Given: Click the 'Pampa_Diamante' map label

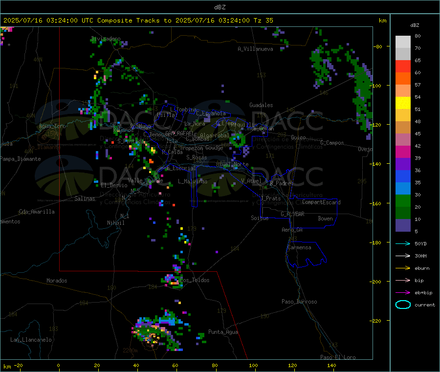Looking at the screenshot, I should [x=20, y=159].
